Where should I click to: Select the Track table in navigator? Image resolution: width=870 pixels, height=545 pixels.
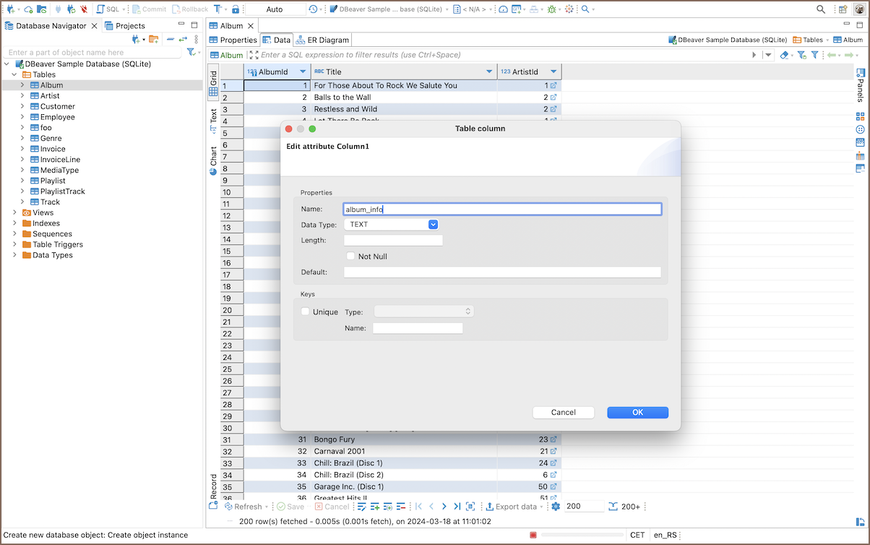50,202
